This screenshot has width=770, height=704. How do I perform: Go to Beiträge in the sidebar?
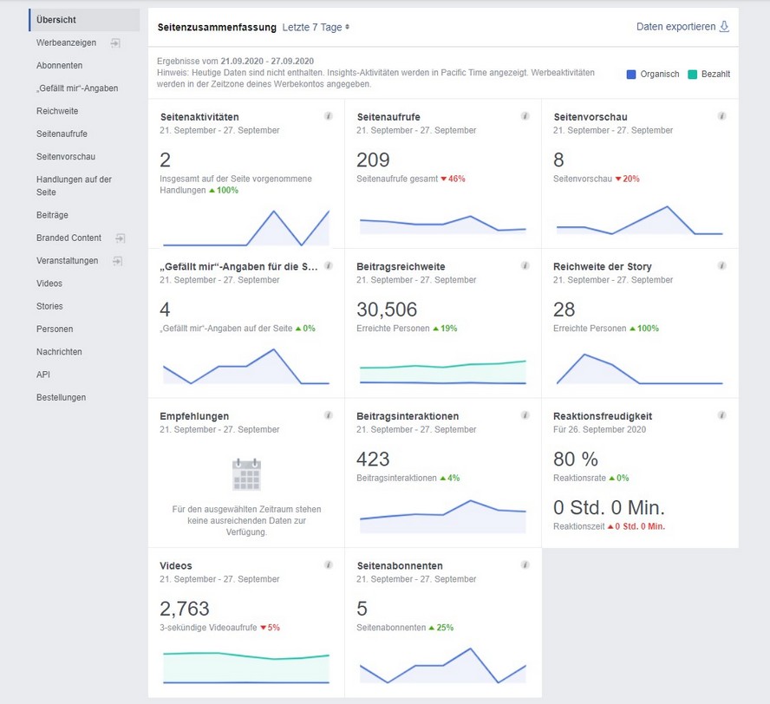pos(52,215)
